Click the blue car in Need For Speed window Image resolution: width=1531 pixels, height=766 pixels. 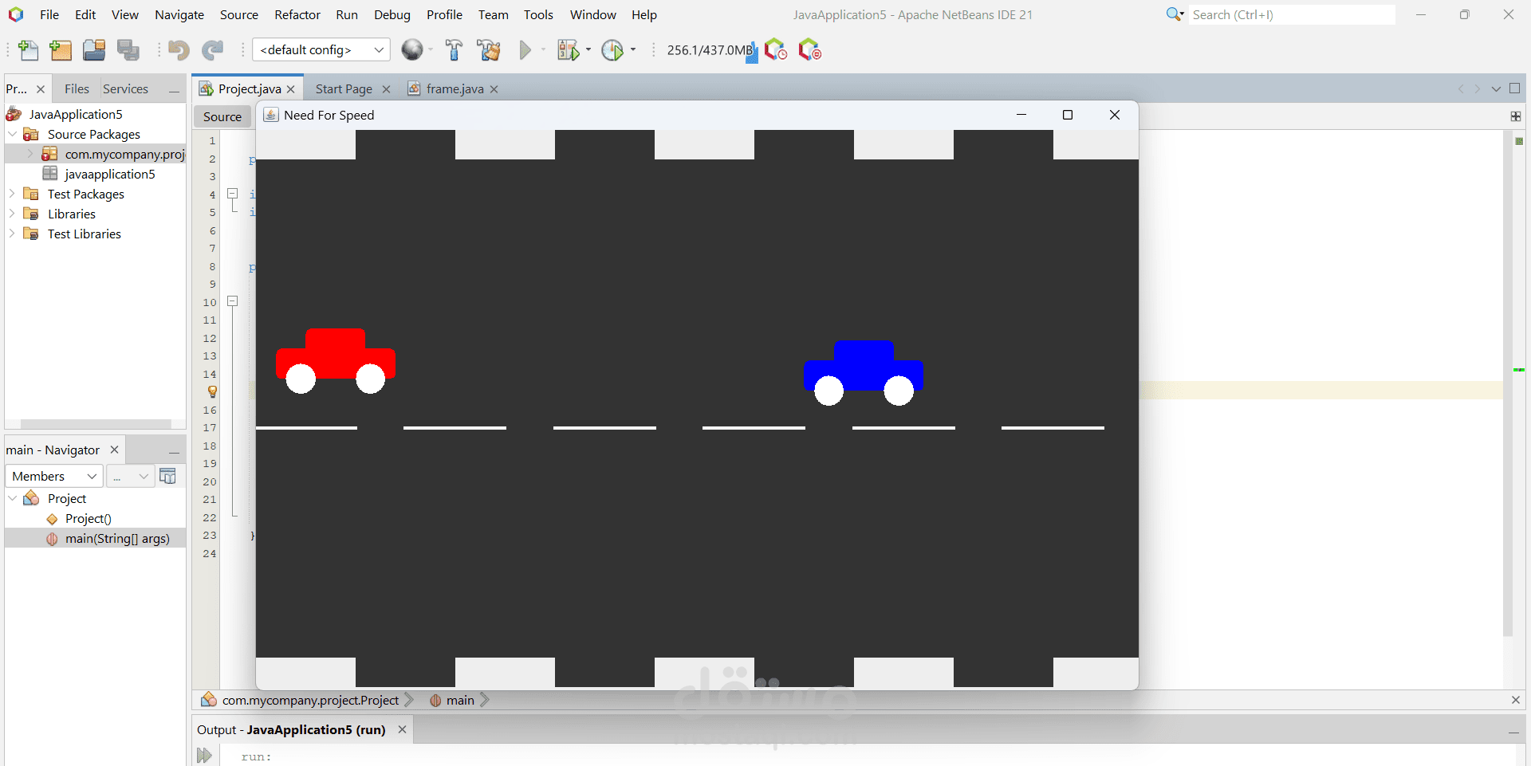(x=864, y=373)
